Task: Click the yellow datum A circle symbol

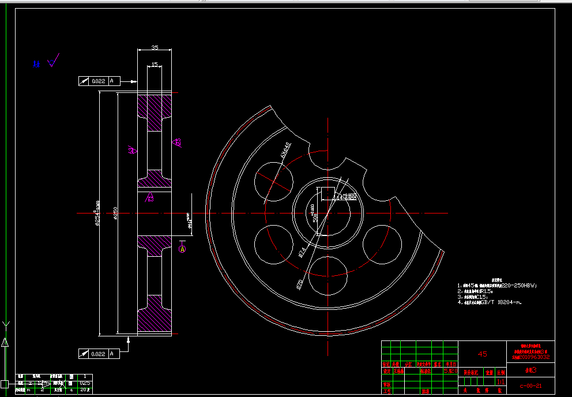Action: [x=182, y=249]
